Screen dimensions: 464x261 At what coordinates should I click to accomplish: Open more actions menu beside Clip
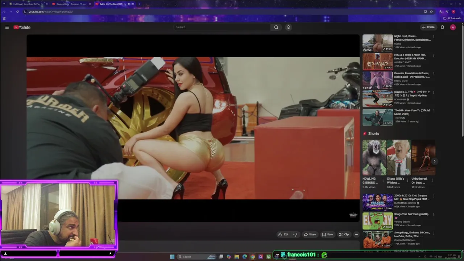coord(356,235)
